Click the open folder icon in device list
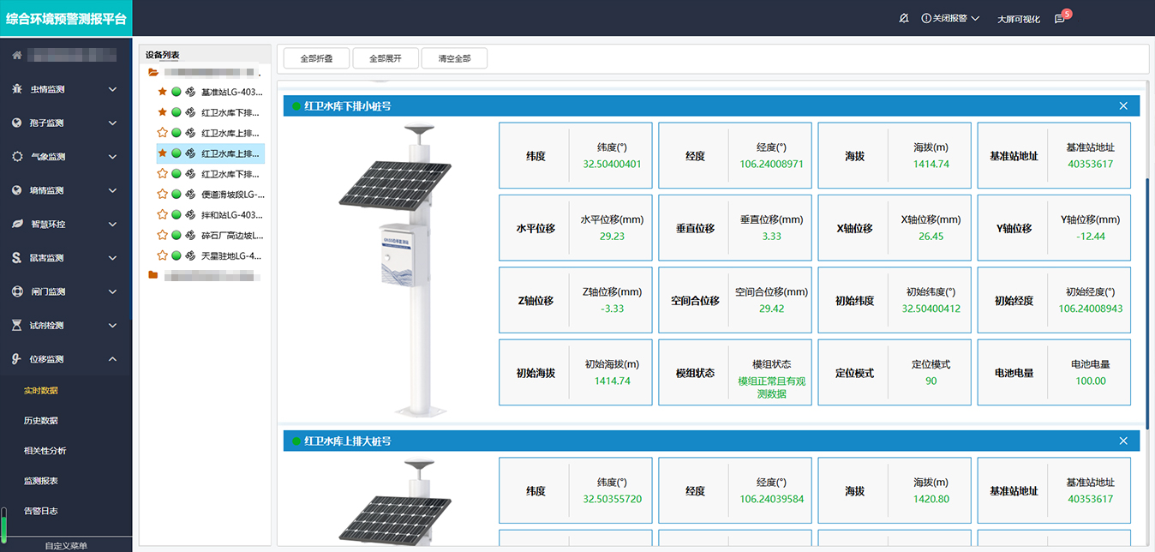1155x552 pixels. coord(153,73)
